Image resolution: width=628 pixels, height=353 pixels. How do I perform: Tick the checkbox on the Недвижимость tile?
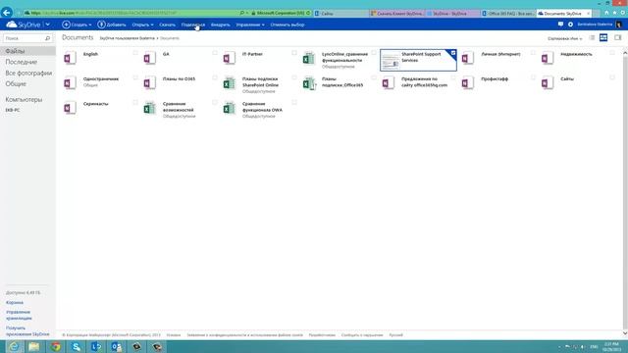pyautogui.click(x=612, y=53)
